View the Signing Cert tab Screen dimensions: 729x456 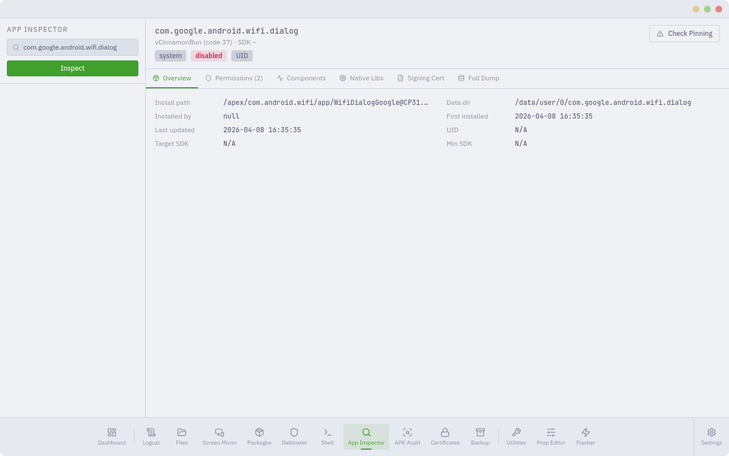421,78
